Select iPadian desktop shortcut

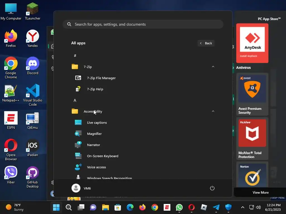point(32,148)
